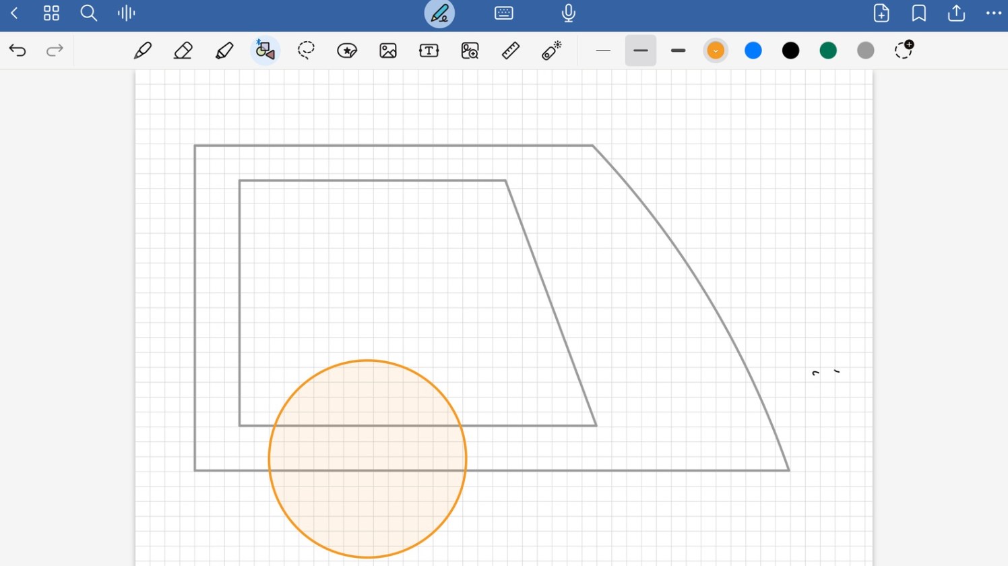Add a custom color preset

pyautogui.click(x=904, y=49)
